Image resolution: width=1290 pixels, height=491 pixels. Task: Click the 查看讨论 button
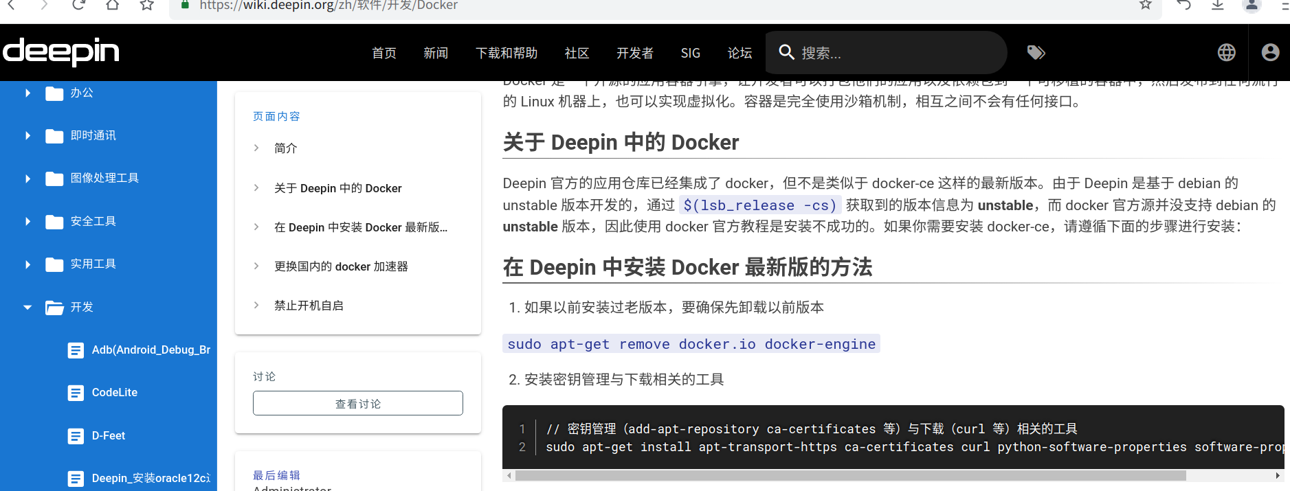(358, 403)
